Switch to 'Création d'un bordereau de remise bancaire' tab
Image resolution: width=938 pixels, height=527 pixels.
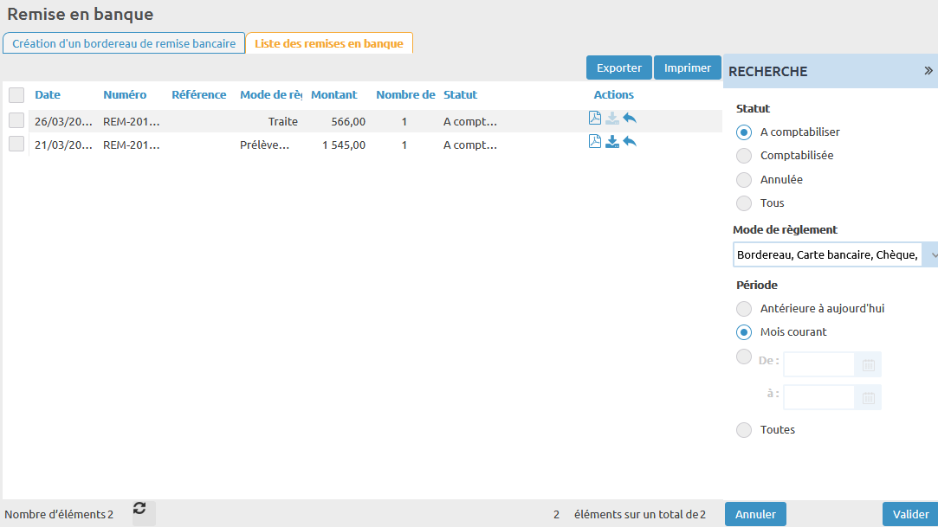pyautogui.click(x=124, y=43)
